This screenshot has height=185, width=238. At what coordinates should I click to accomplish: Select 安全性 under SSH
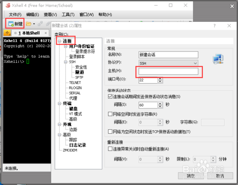click(81, 67)
